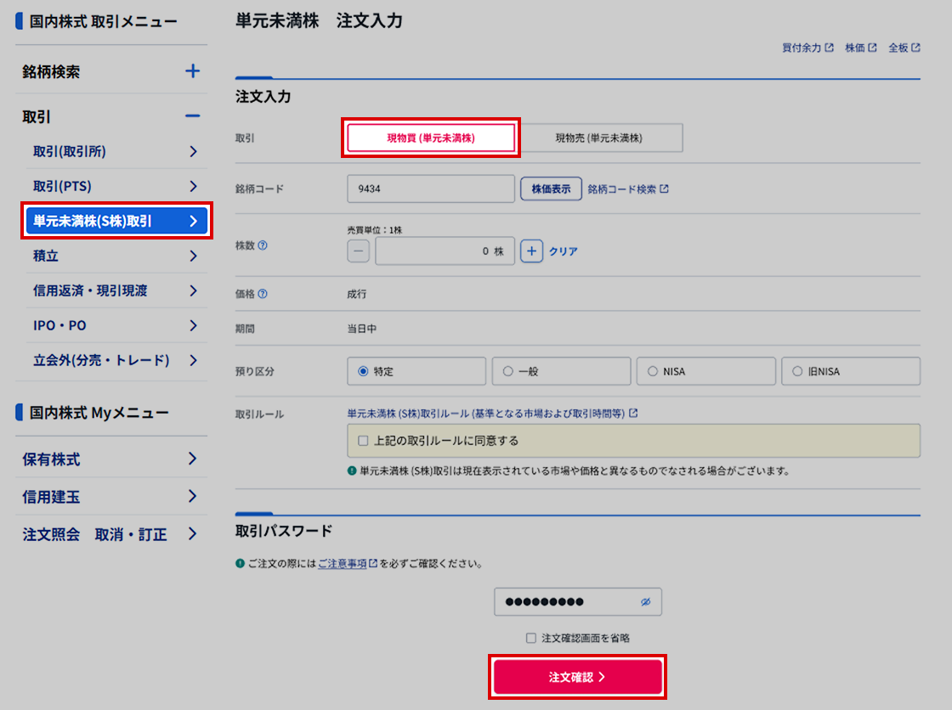The image size is (952, 710).
Task: Select 現物売 (単元未満株) tab
Action: pyautogui.click(x=598, y=138)
